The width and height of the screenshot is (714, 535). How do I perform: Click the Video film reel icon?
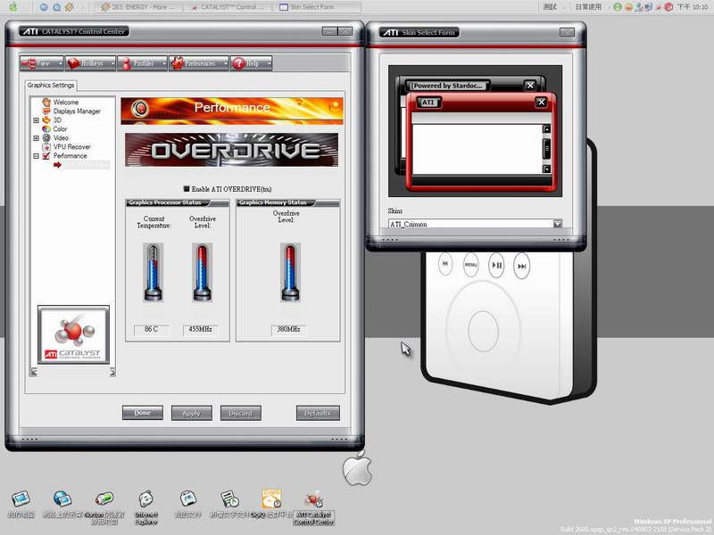[x=46, y=138]
